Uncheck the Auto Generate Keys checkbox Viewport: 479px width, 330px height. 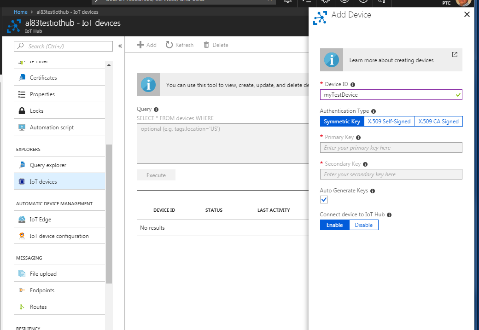pos(324,199)
